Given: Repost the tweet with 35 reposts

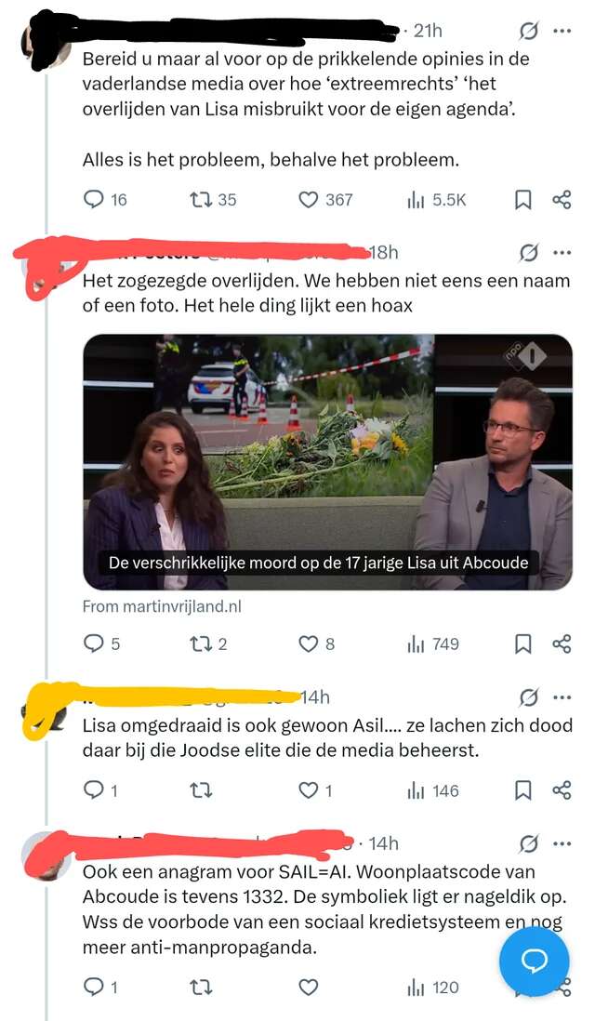Looking at the screenshot, I should coord(213,199).
